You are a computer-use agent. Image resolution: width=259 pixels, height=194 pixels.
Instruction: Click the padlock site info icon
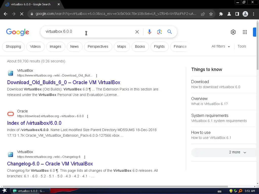tap(32, 14)
